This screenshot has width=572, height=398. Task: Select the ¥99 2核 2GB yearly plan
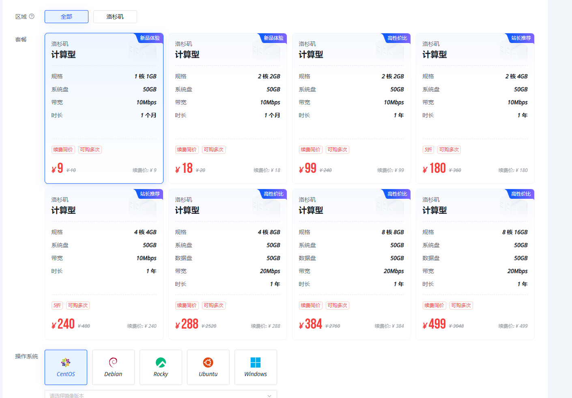351,108
